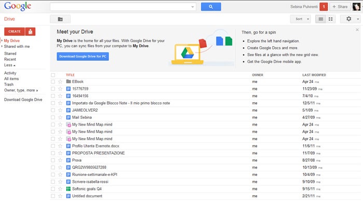Open the search options dropdown arrow
This screenshot has width=363, height=205.
pyautogui.click(x=192, y=7)
